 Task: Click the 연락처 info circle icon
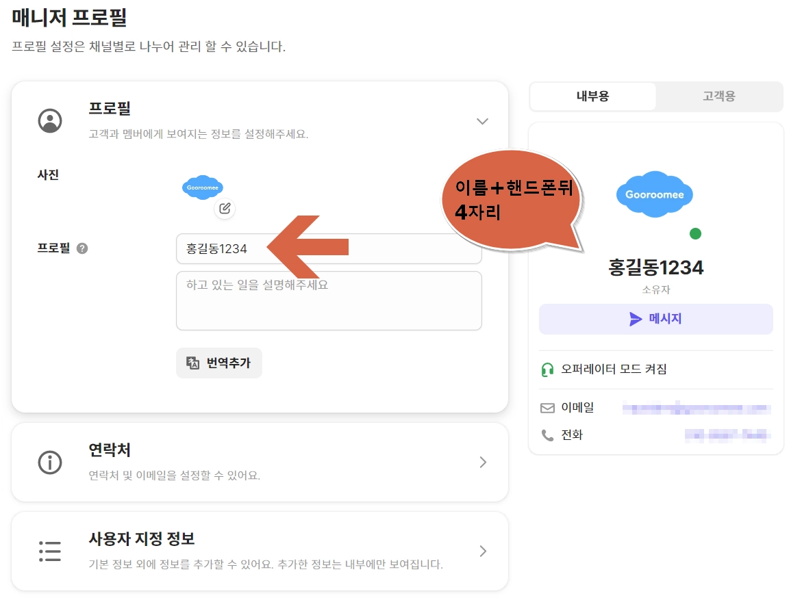pos(50,463)
